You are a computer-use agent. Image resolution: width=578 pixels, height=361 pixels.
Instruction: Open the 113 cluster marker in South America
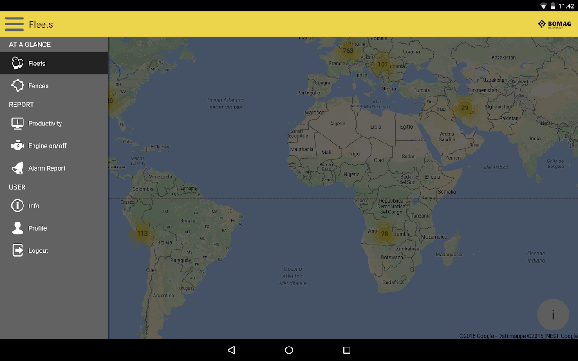click(x=142, y=234)
